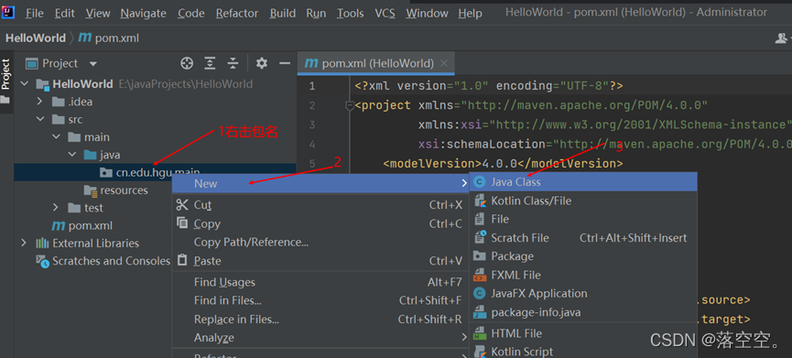792x358 pixels.
Task: Click the JavaFX Application icon
Action: click(x=480, y=293)
